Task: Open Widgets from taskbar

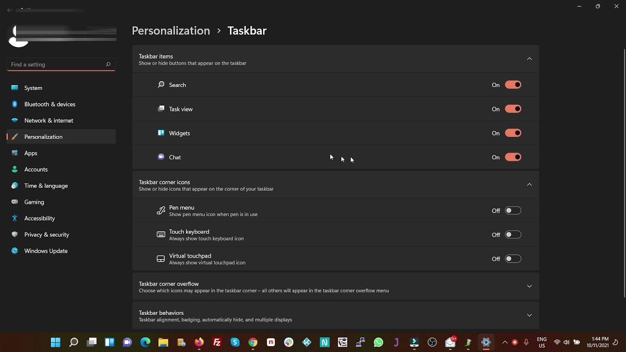Action: (x=110, y=342)
